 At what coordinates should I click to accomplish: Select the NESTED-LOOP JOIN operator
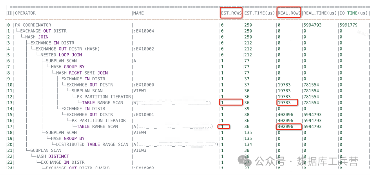pyautogui.click(x=61, y=55)
